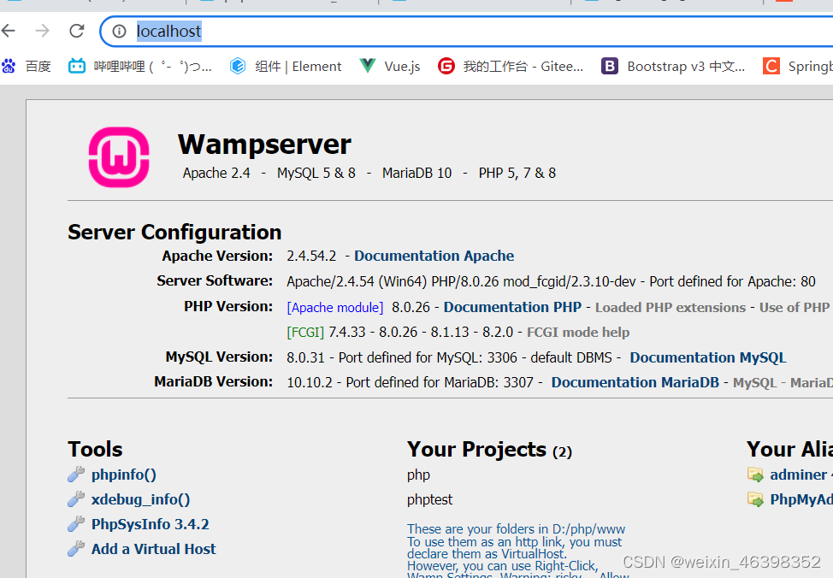Click the Vue.js logo bookmark icon
Screen dimensions: 833x578
[x=368, y=66]
